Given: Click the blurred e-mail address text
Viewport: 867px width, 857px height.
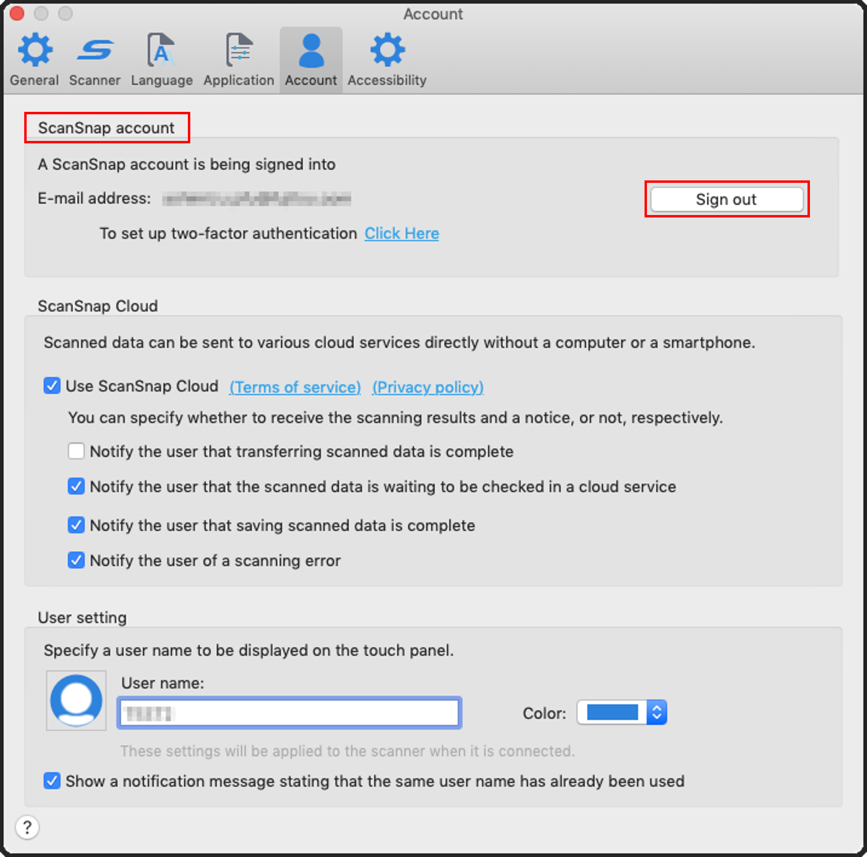Looking at the screenshot, I should click(257, 198).
